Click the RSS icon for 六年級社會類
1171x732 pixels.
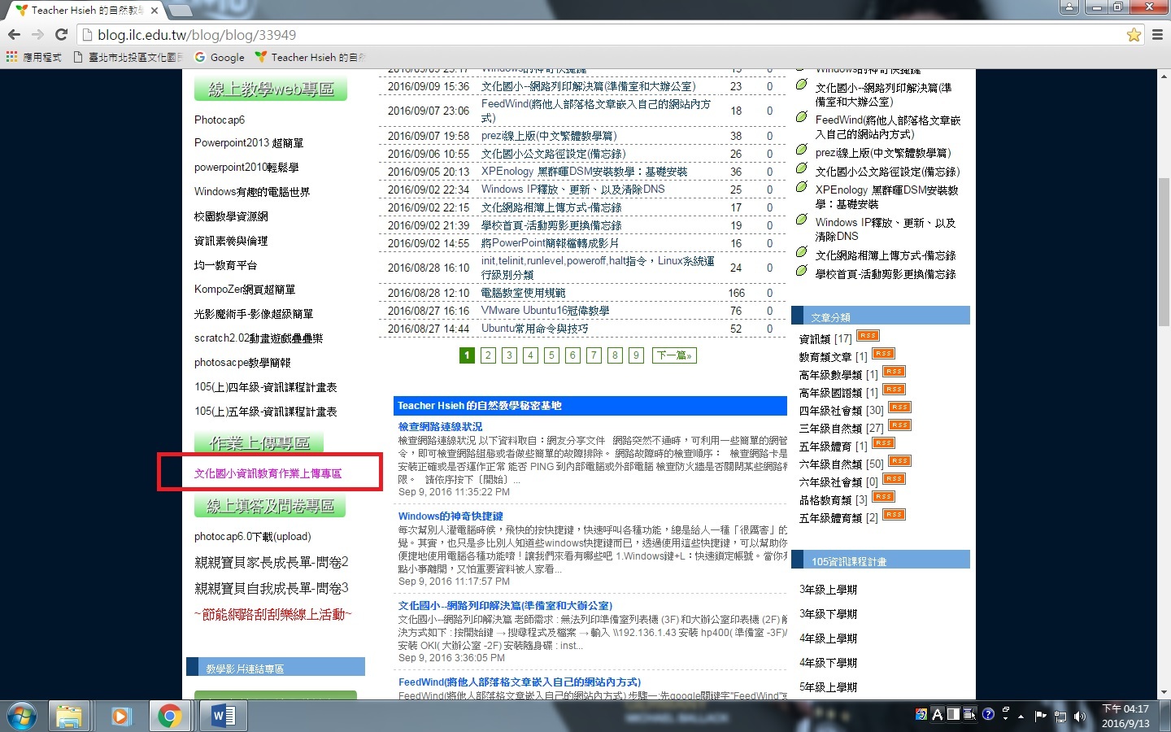click(894, 479)
